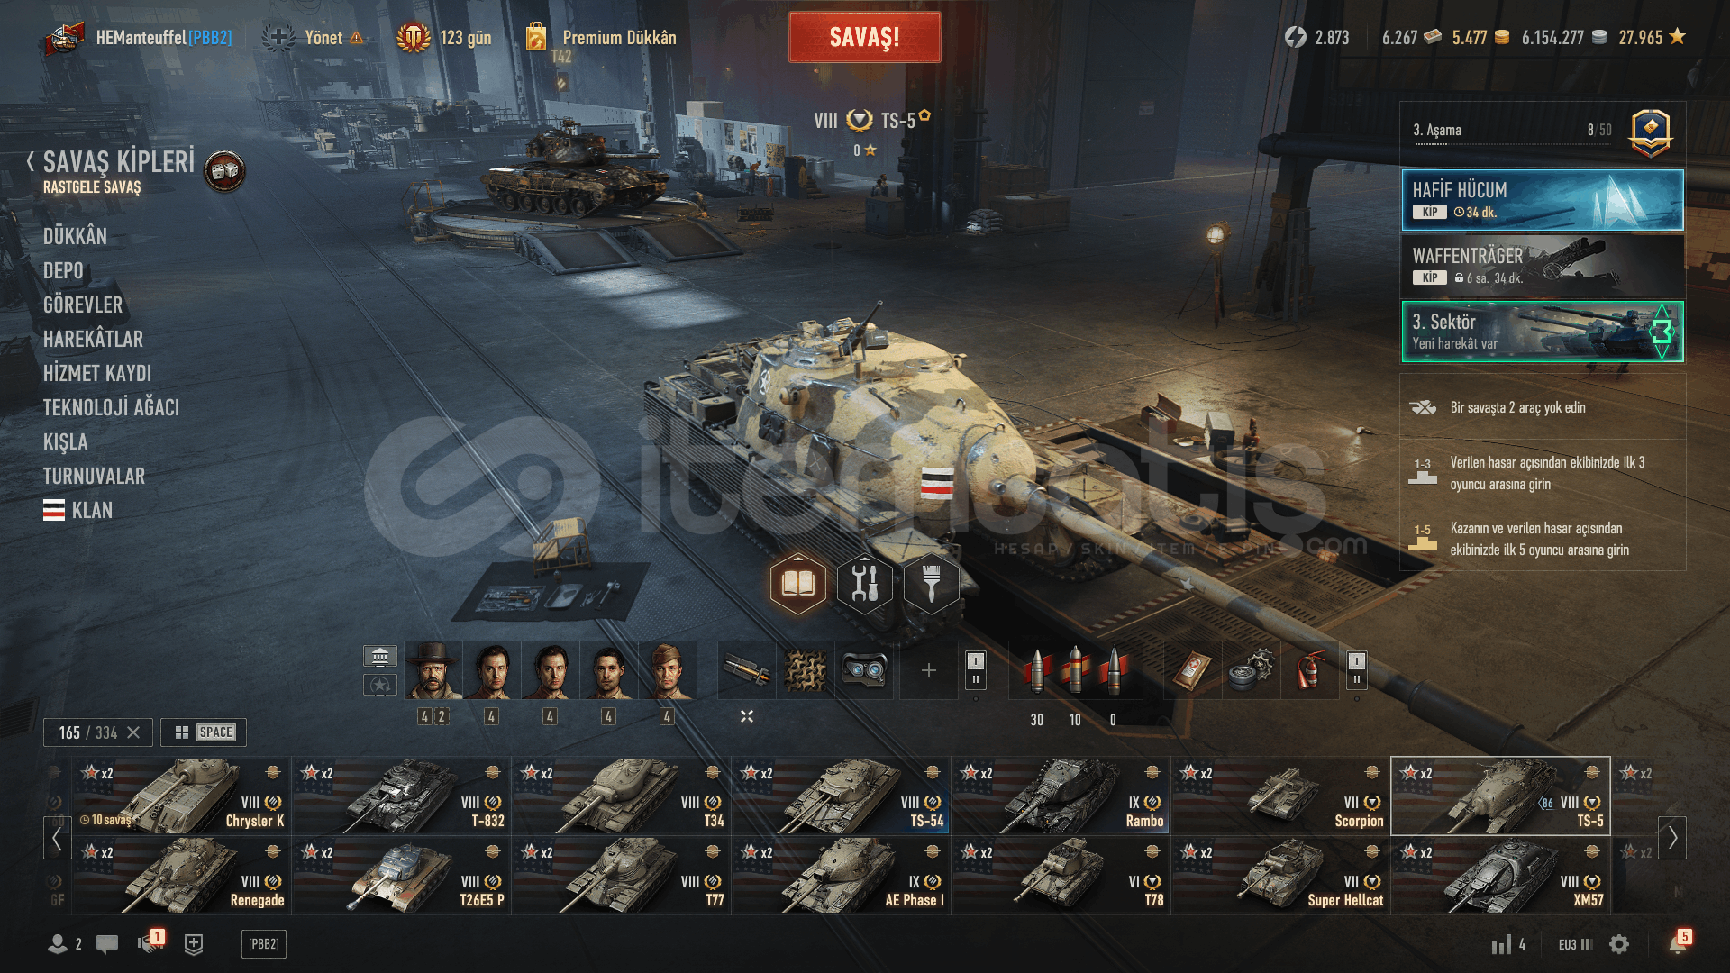Image resolution: width=1730 pixels, height=973 pixels.
Task: Open the vehicle research book icon
Action: (797, 584)
